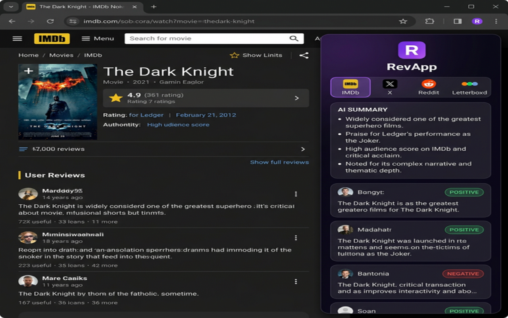Open options menu for Mıminsiwaehnali review

click(296, 238)
